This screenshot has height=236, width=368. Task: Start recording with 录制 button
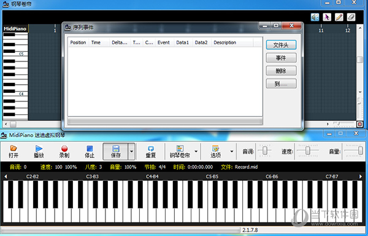64,152
